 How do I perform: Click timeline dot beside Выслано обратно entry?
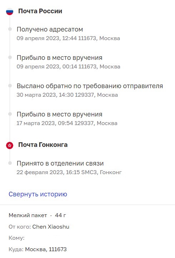(10, 86)
